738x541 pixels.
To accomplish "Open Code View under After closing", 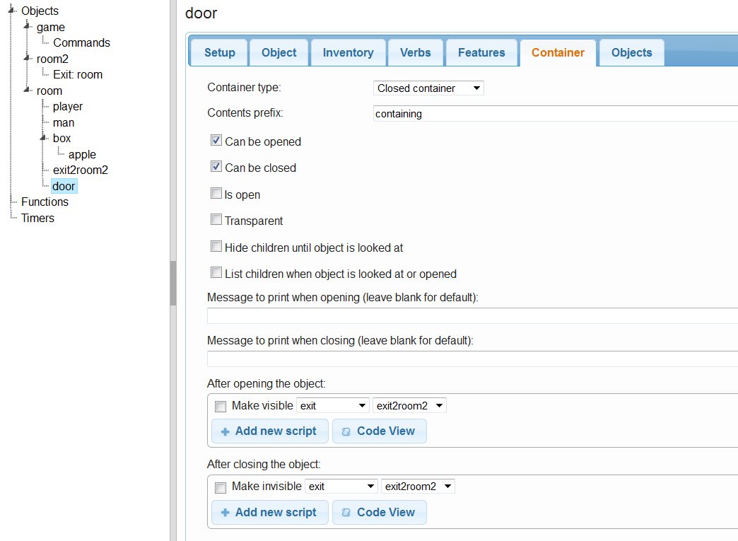I will click(379, 512).
